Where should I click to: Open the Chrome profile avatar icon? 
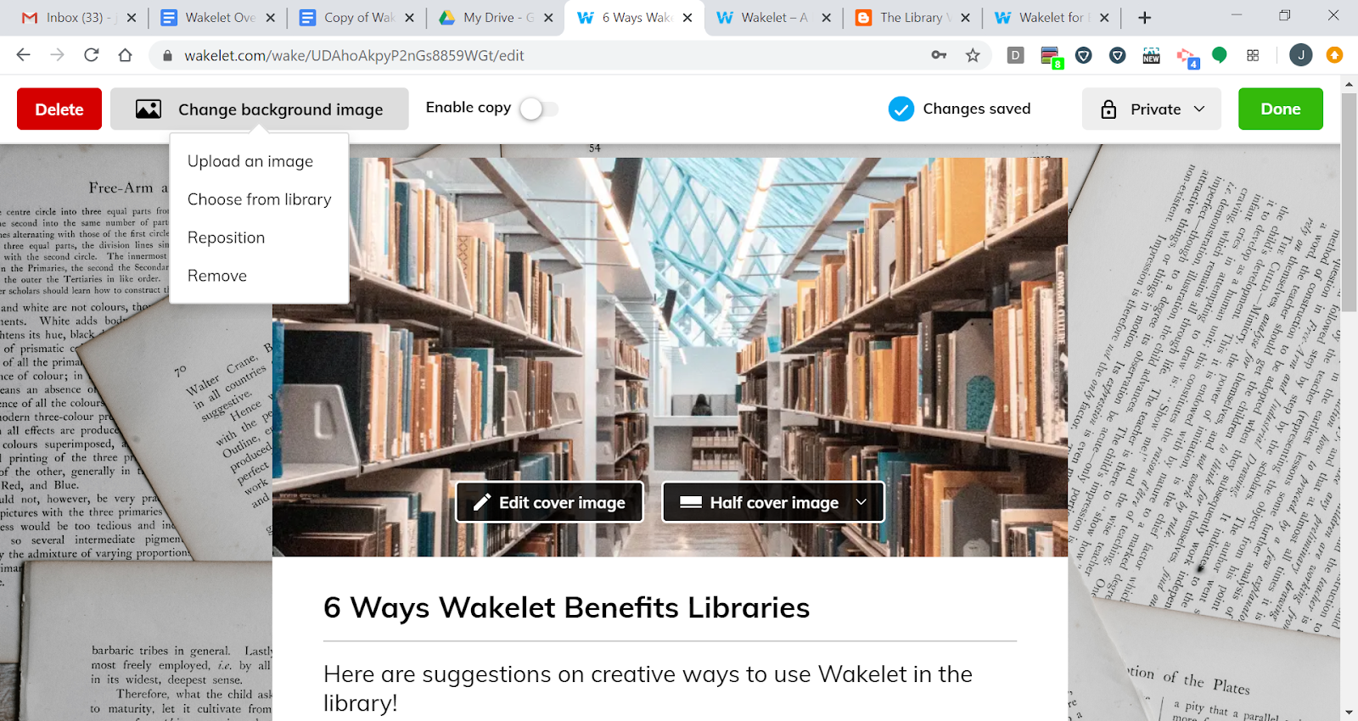tap(1300, 55)
